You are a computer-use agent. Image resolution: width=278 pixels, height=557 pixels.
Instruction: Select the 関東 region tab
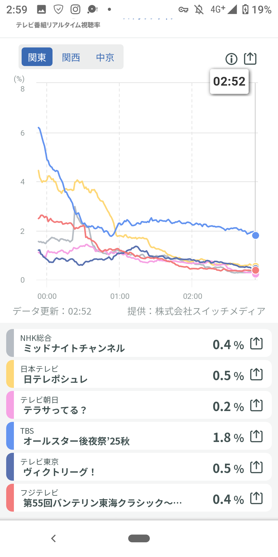point(37,57)
